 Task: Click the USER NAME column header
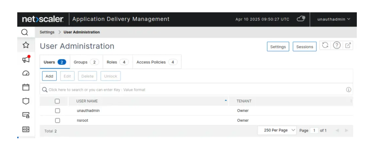87,101
